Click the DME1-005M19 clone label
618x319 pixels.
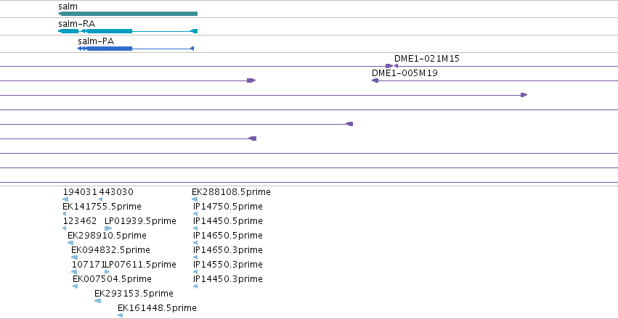404,73
